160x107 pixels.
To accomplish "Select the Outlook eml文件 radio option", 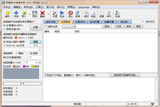I will (x=4, y=45).
